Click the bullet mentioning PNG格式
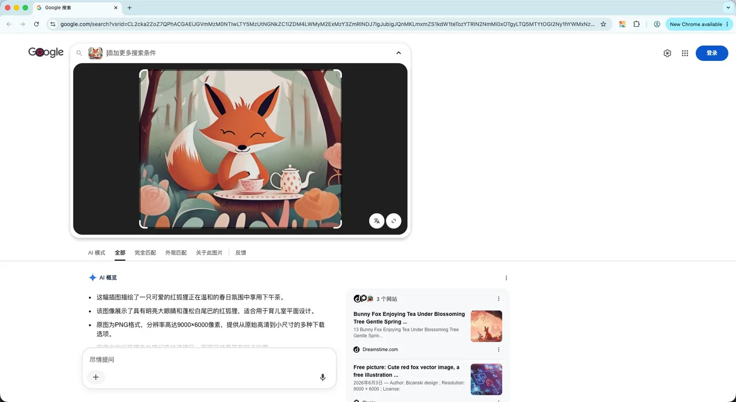Image resolution: width=736 pixels, height=402 pixels. tap(210, 329)
